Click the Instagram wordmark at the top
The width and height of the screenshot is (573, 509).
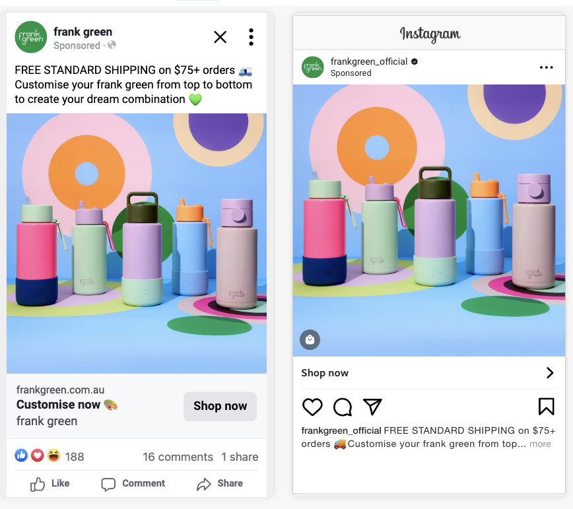pos(428,33)
